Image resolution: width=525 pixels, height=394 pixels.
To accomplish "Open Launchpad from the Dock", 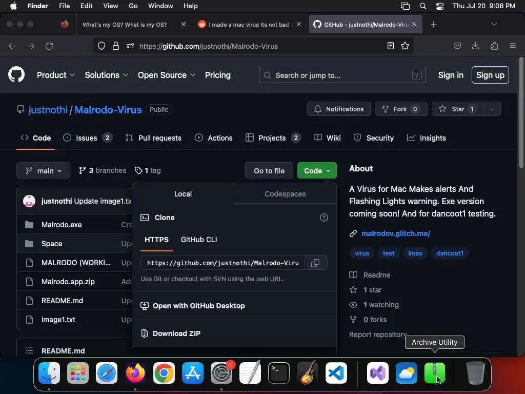I will click(x=78, y=373).
